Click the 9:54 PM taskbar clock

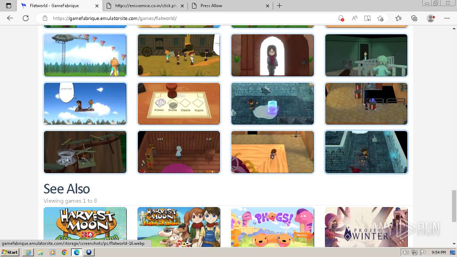click(x=439, y=252)
